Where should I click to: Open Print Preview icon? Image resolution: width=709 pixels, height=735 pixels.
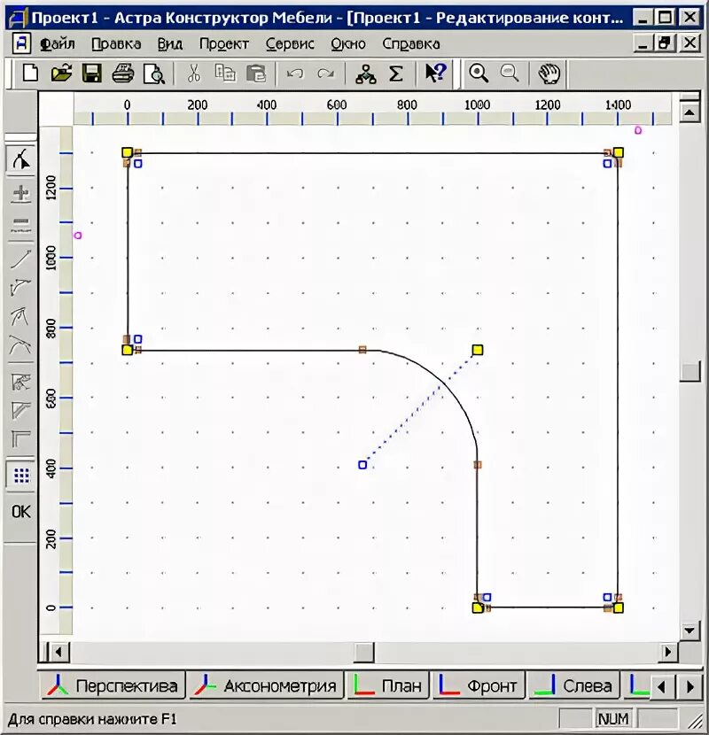(154, 73)
